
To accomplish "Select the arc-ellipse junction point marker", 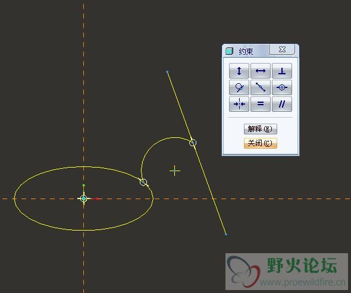I will tap(143, 182).
